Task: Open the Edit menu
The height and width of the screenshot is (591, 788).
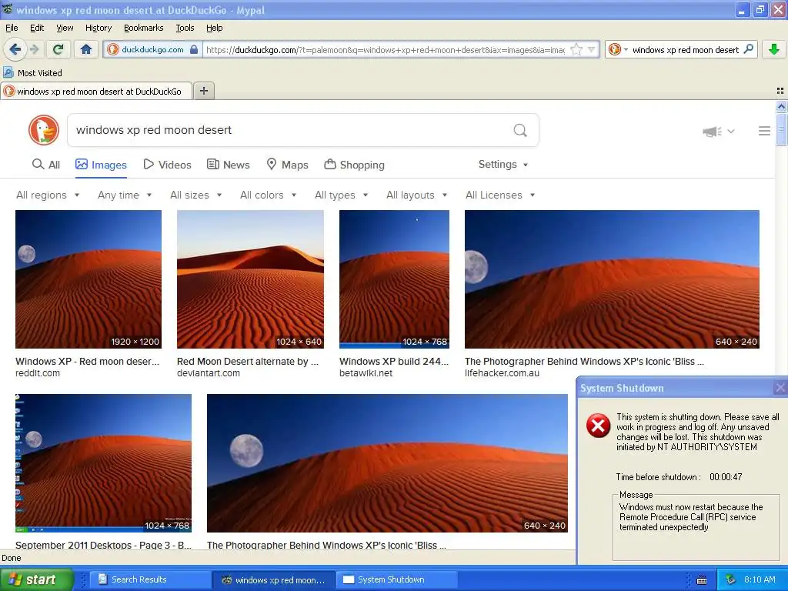Action: 37,28
